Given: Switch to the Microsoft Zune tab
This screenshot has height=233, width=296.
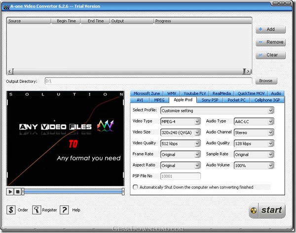Looking at the screenshot, I should [147, 93].
